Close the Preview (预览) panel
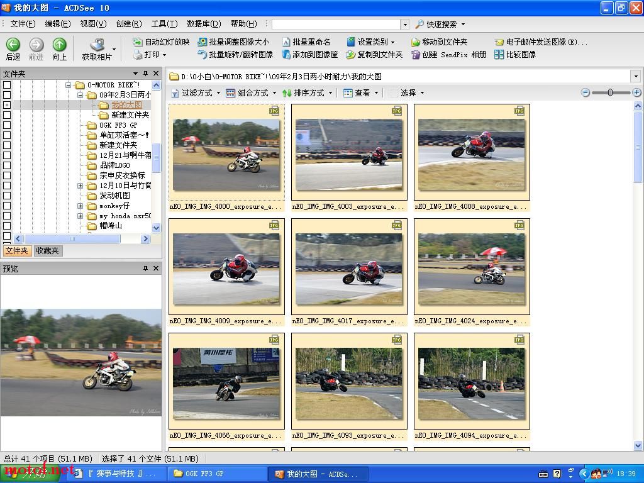 [156, 268]
